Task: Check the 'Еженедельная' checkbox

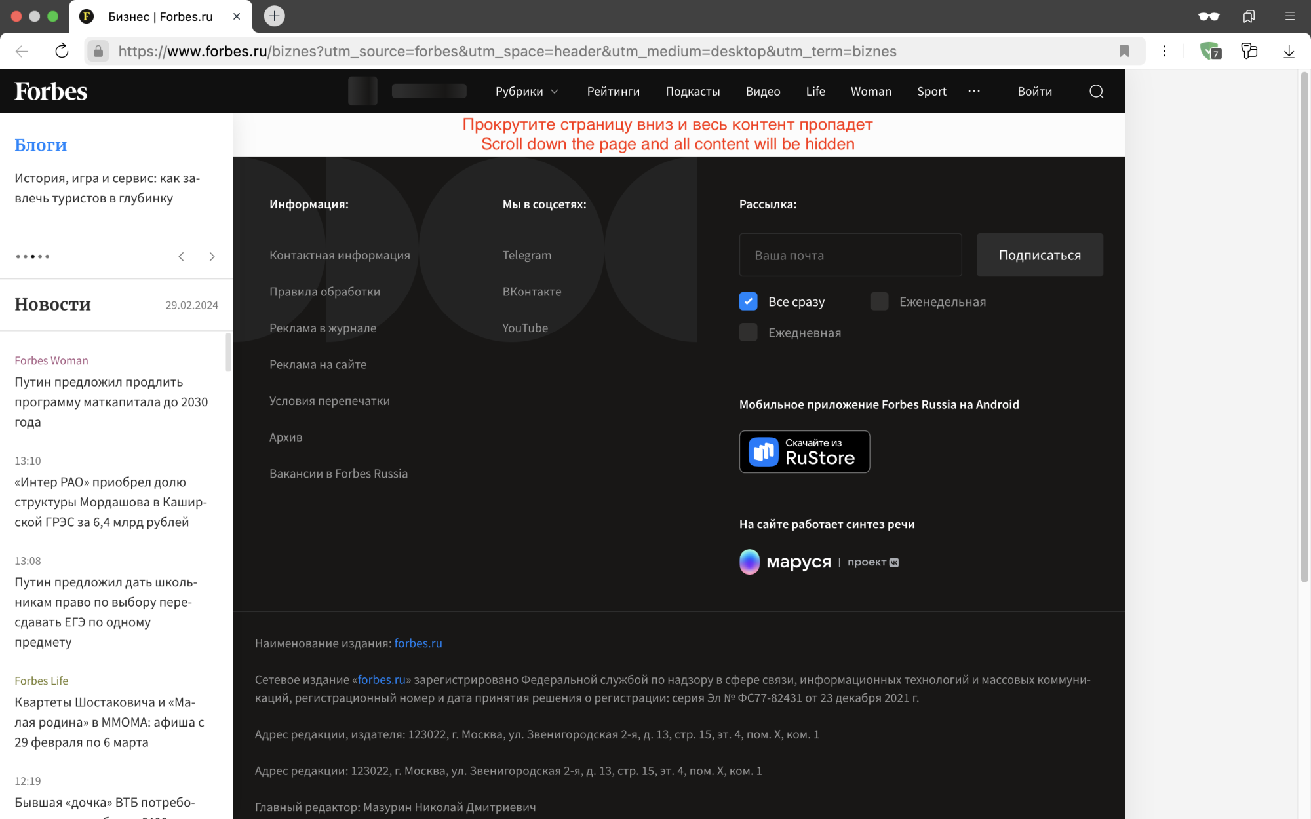Action: click(x=880, y=301)
